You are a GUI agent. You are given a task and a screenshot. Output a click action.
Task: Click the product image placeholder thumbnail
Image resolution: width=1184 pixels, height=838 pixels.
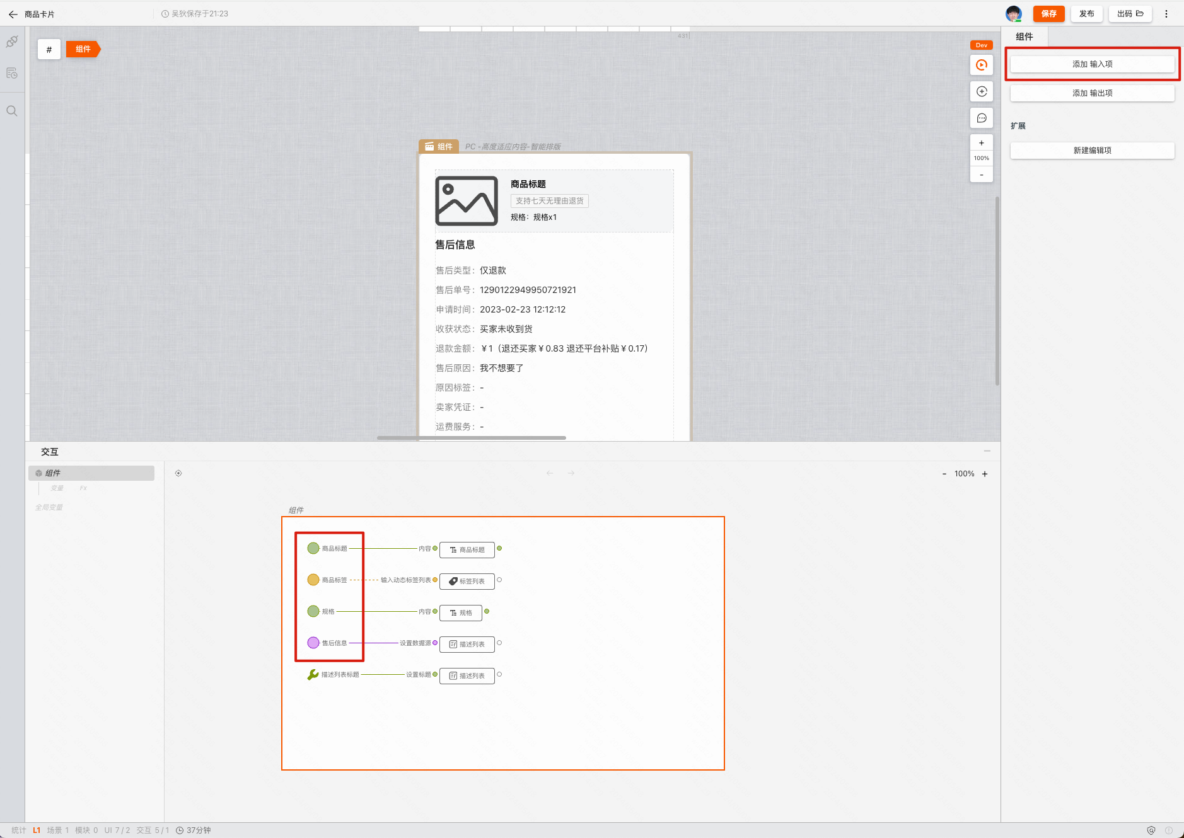tap(467, 201)
